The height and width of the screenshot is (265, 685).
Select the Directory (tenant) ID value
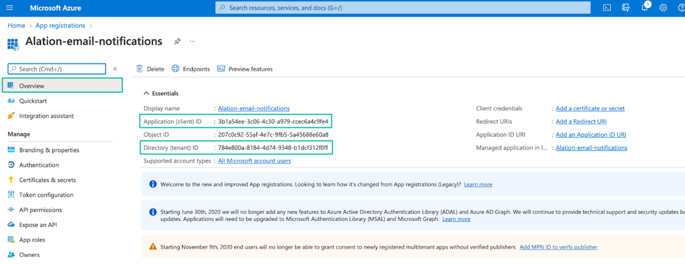point(273,148)
